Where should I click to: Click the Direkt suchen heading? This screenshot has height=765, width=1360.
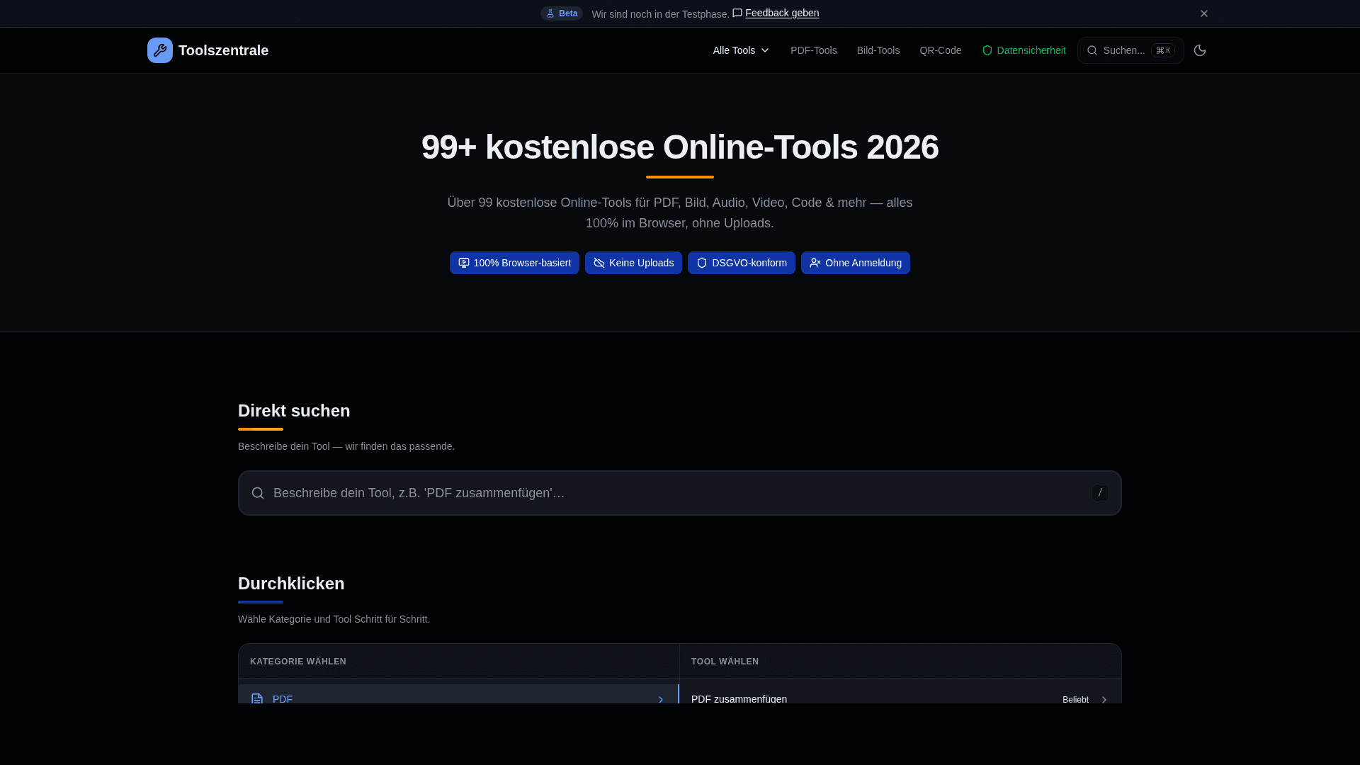click(294, 411)
